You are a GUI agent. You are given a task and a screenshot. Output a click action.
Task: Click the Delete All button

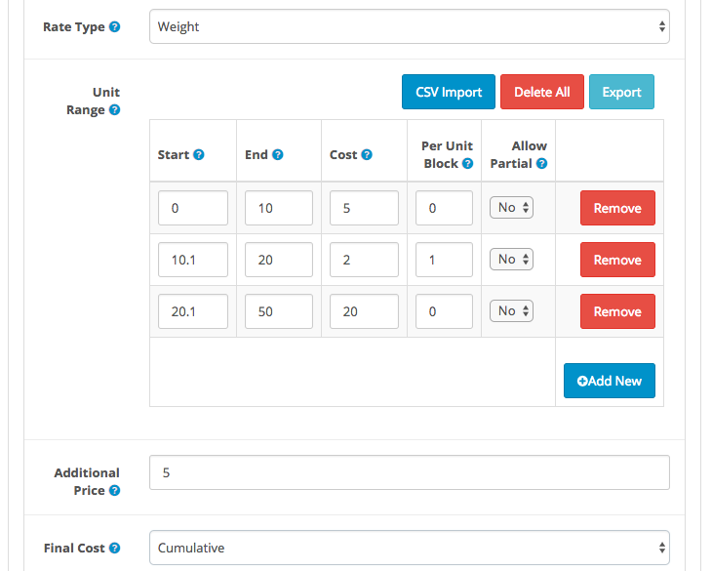[x=542, y=92]
